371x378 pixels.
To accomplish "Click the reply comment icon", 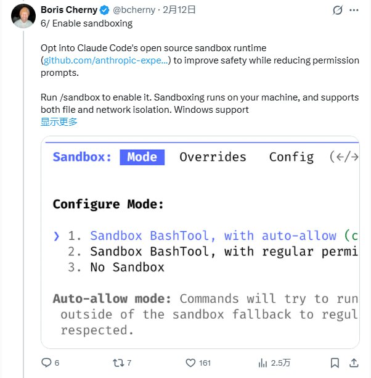I will click(46, 363).
